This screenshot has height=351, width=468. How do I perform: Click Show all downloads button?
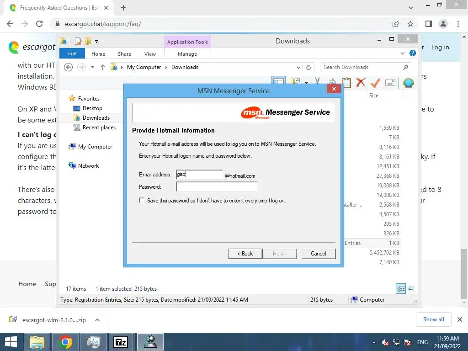pyautogui.click(x=433, y=319)
